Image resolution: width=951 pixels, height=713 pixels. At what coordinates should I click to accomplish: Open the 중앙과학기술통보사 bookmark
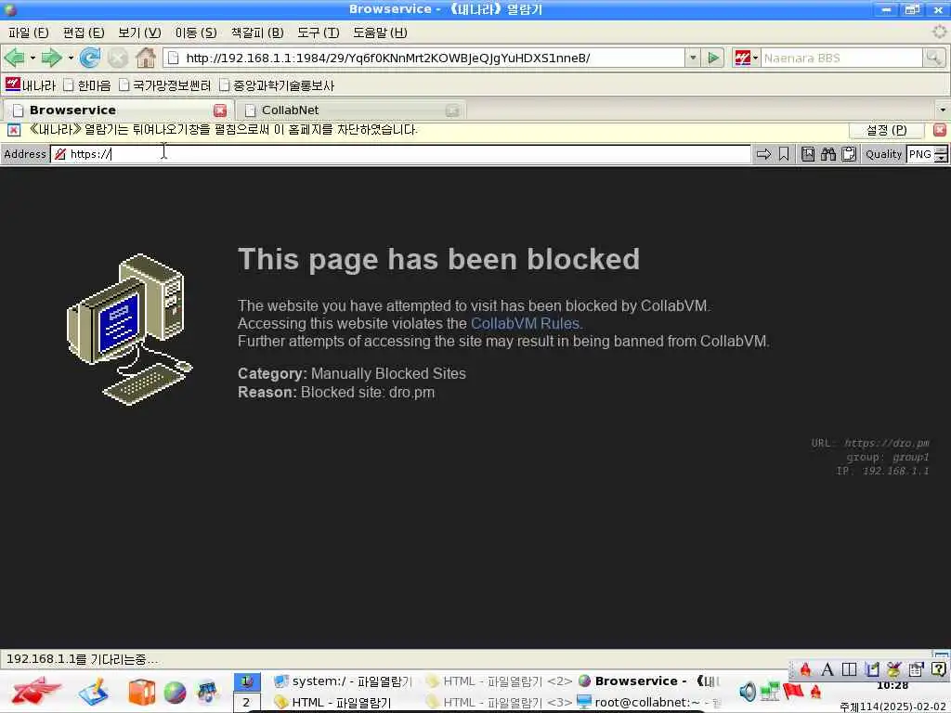(x=277, y=84)
